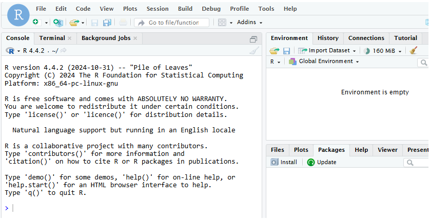Click the New File icon
Image resolution: width=430 pixels, height=219 pixels.
click(x=37, y=22)
